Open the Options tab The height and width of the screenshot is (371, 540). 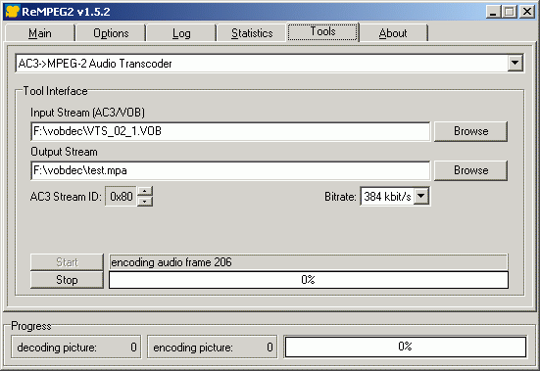pyautogui.click(x=111, y=33)
